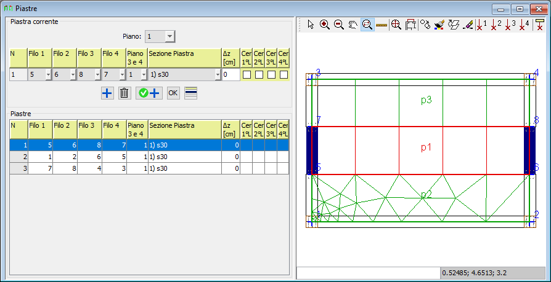
Task: Click the confirm and add green check button
Action: (x=149, y=93)
